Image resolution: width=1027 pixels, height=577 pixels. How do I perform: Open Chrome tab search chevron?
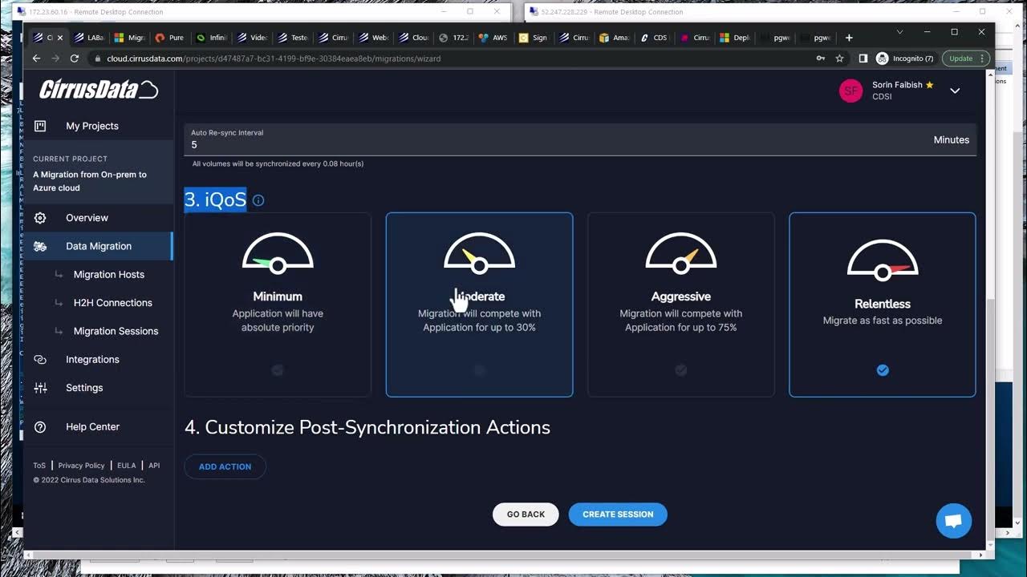coord(899,32)
